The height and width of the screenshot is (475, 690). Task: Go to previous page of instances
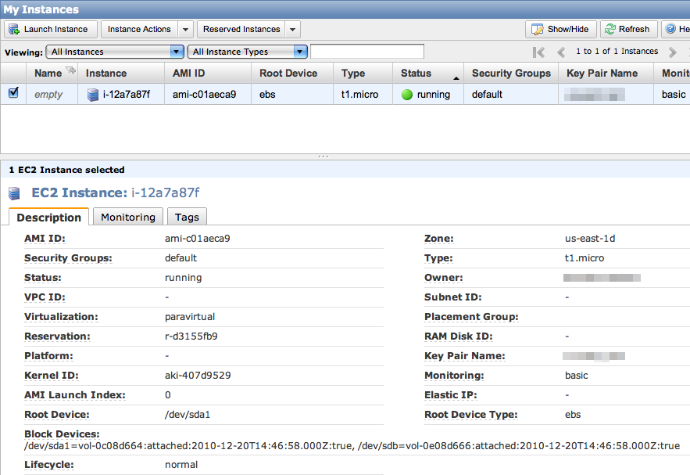(561, 52)
